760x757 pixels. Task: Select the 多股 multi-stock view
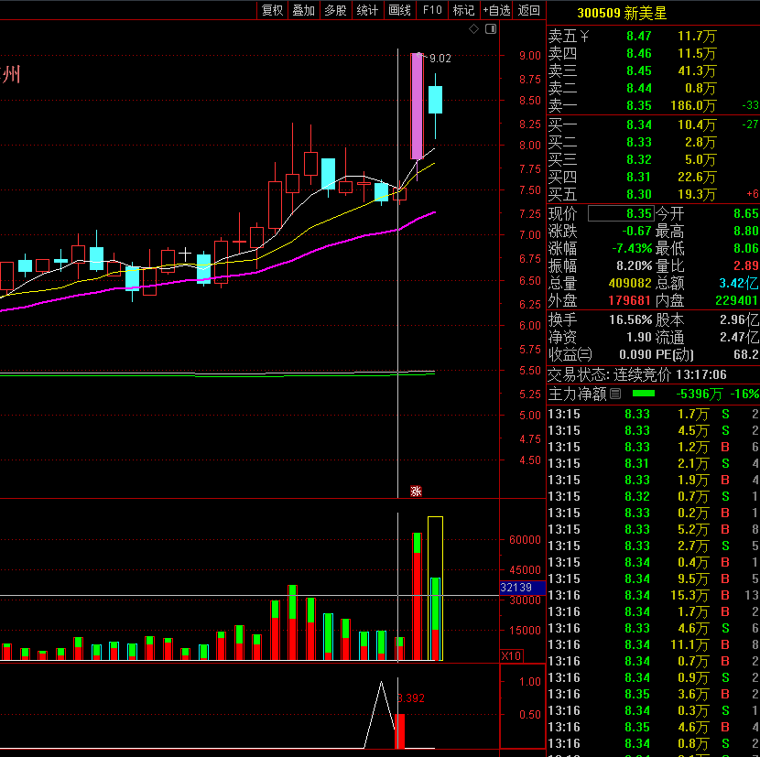tap(335, 10)
